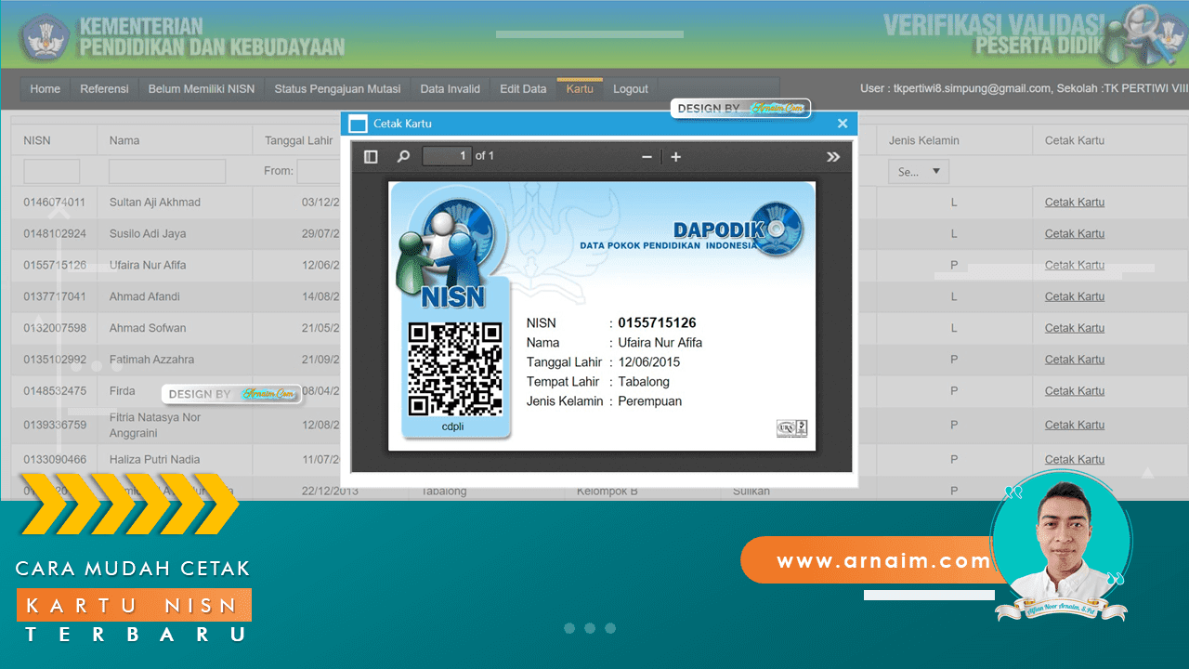This screenshot has height=669, width=1189.
Task: Open the Referensi menu
Action: point(104,88)
